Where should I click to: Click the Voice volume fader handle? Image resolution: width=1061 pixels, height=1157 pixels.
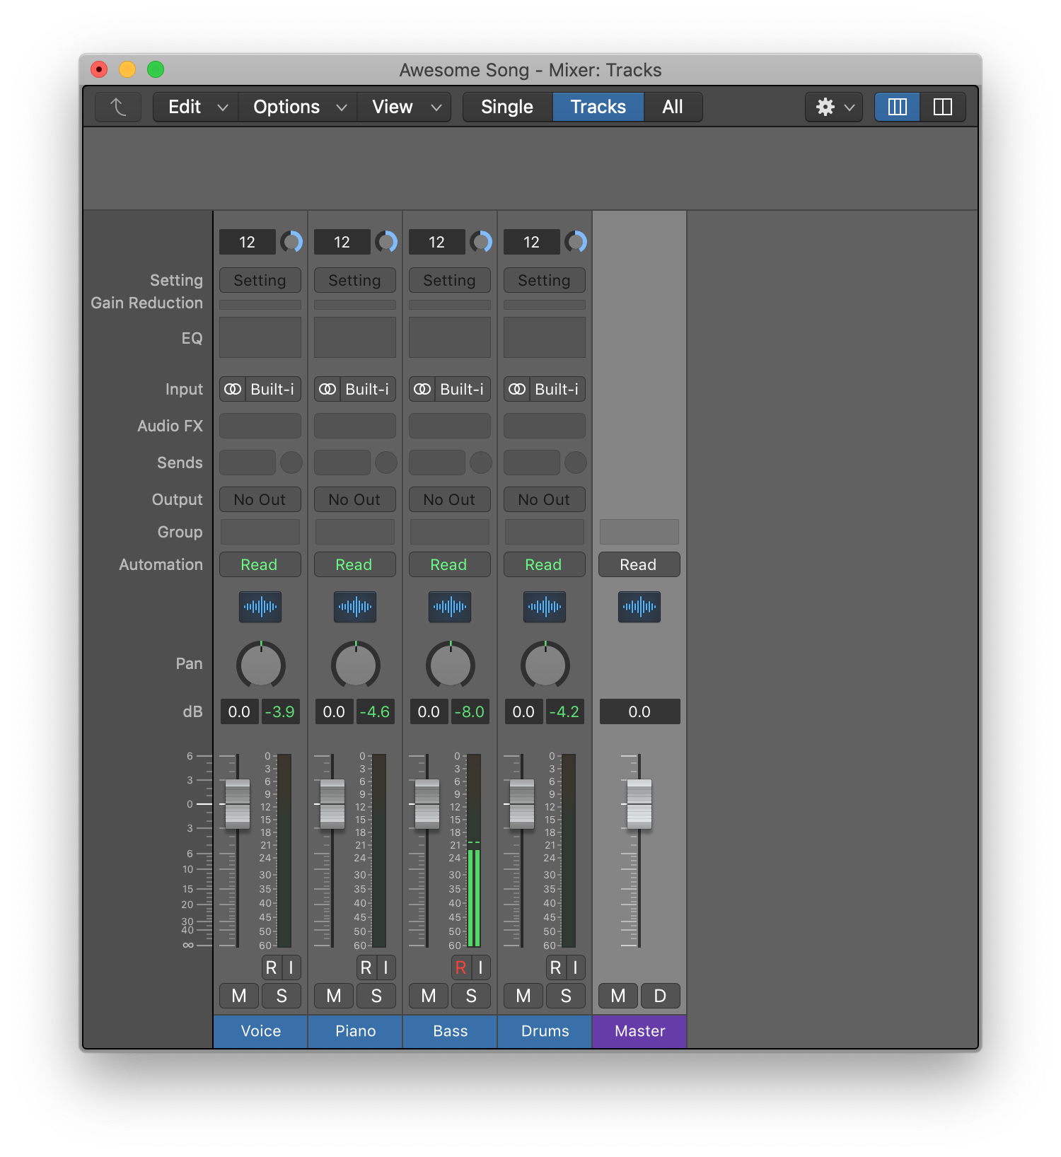[238, 804]
